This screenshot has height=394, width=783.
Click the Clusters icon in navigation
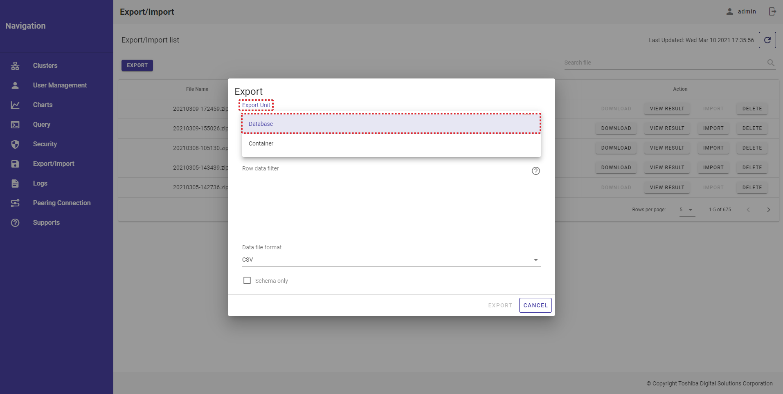pyautogui.click(x=15, y=66)
